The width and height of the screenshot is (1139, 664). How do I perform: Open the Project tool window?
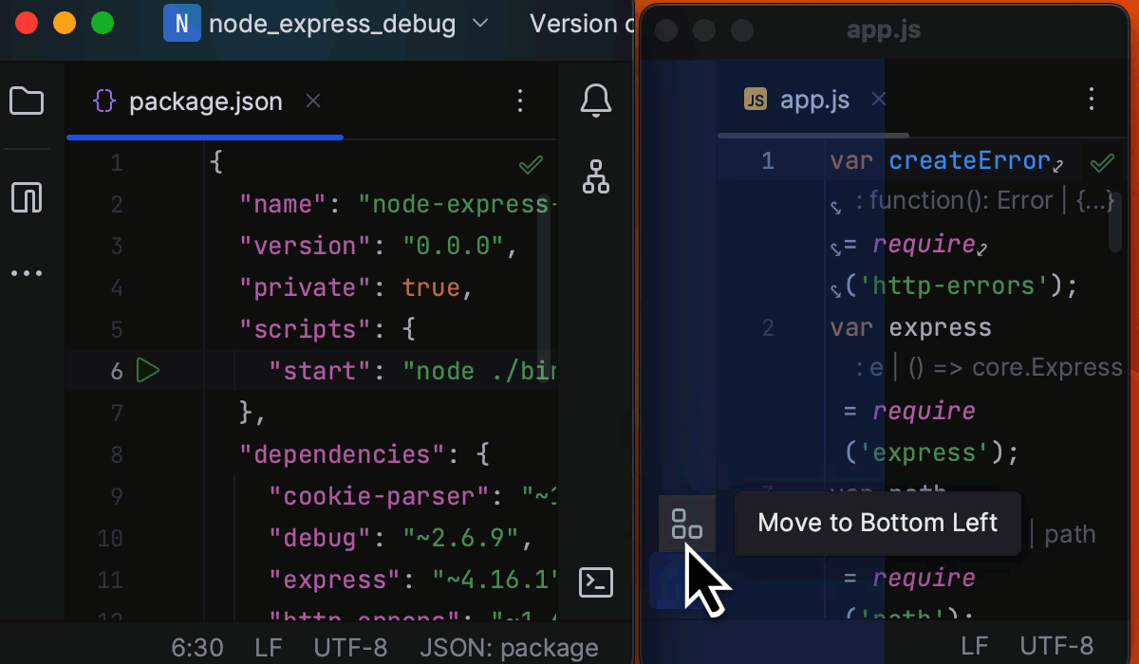point(28,101)
